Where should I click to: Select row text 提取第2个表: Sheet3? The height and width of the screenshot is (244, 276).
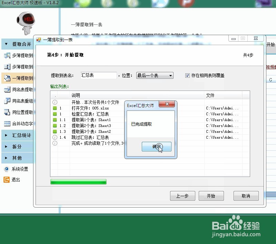(91, 126)
